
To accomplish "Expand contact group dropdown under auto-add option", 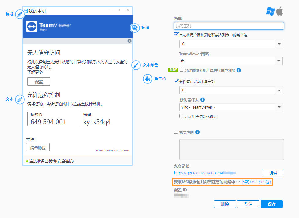I will pyautogui.click(x=231, y=44).
